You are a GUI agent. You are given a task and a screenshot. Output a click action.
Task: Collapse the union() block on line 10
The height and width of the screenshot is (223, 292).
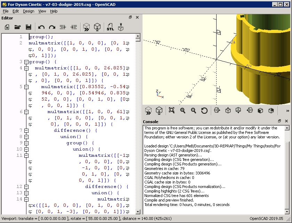26,149
